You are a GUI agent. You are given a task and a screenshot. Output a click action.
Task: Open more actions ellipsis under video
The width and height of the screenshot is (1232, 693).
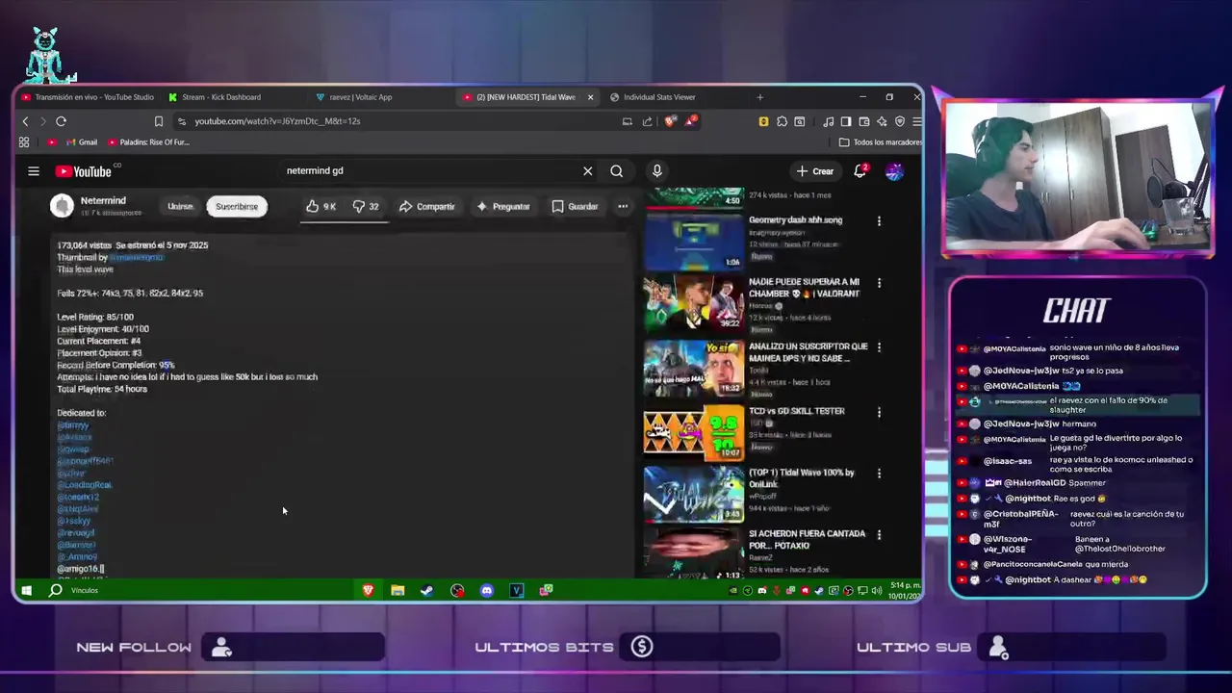click(623, 206)
